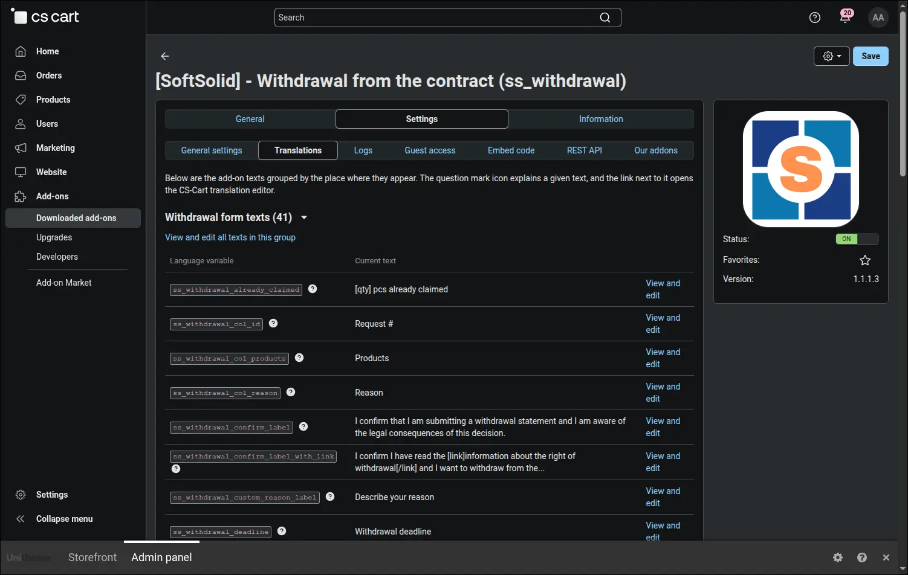The image size is (908, 575).
Task: Click the CS-Cart logo
Action: click(x=45, y=17)
